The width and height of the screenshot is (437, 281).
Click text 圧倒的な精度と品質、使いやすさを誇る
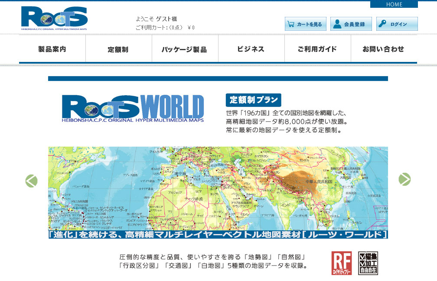point(180,257)
